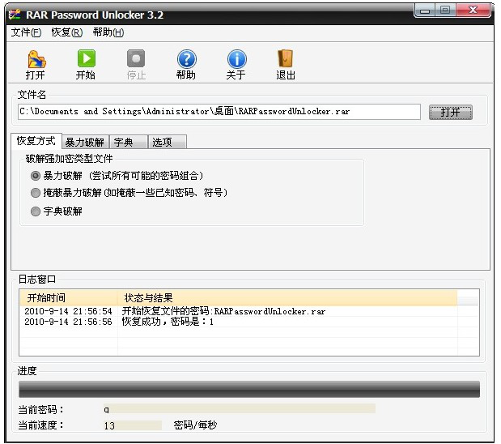This screenshot has width=501, height=444.
Task: Click the 打开 button beside file path
Action: pos(450,113)
